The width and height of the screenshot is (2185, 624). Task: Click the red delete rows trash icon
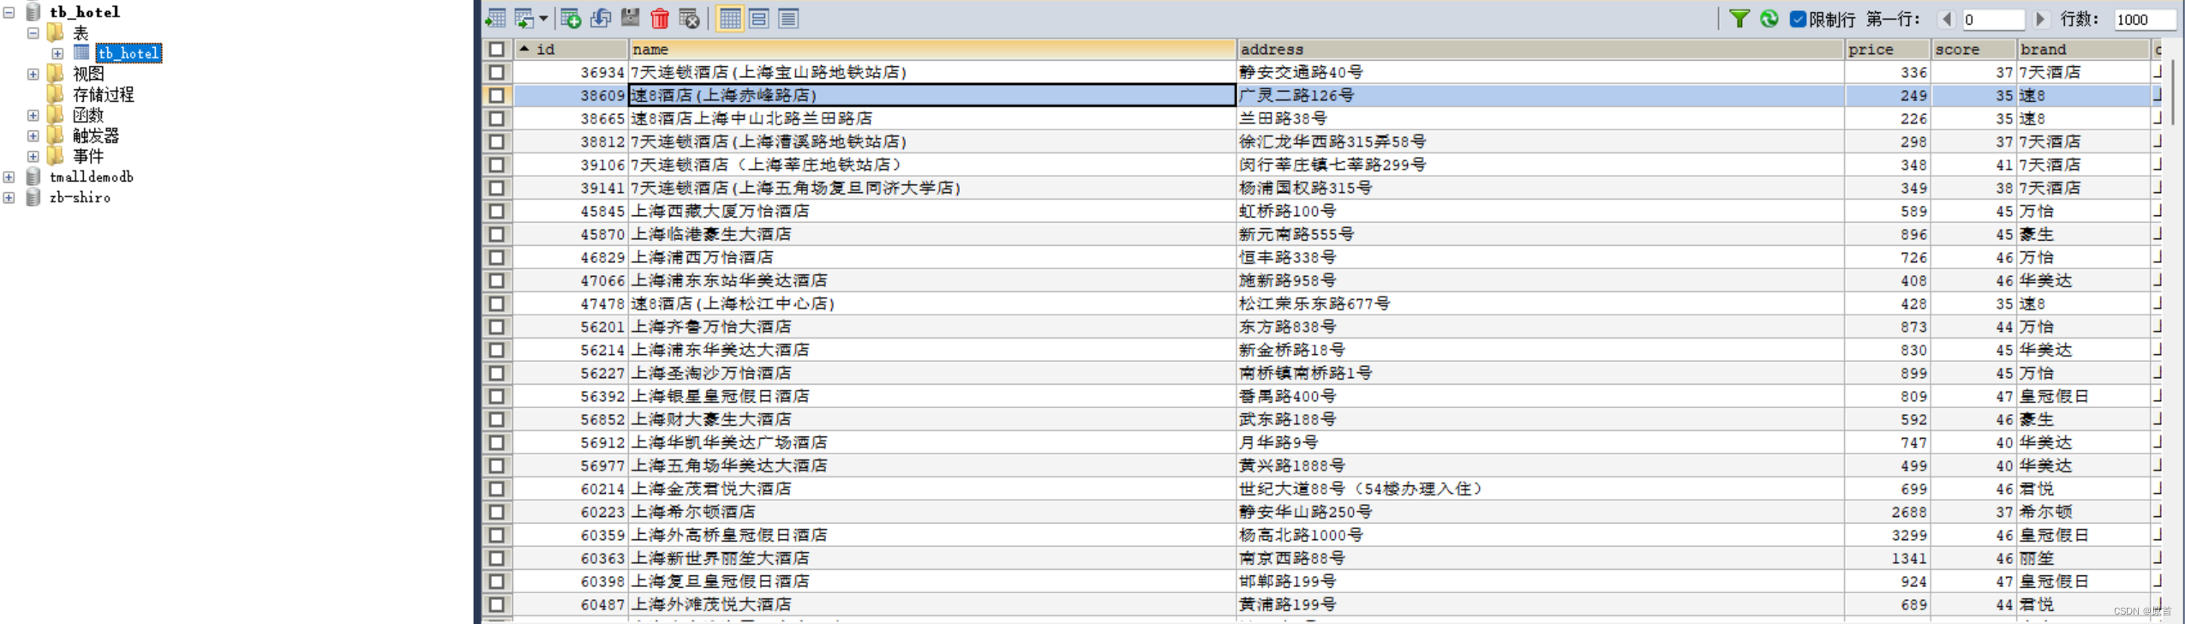pyautogui.click(x=660, y=18)
